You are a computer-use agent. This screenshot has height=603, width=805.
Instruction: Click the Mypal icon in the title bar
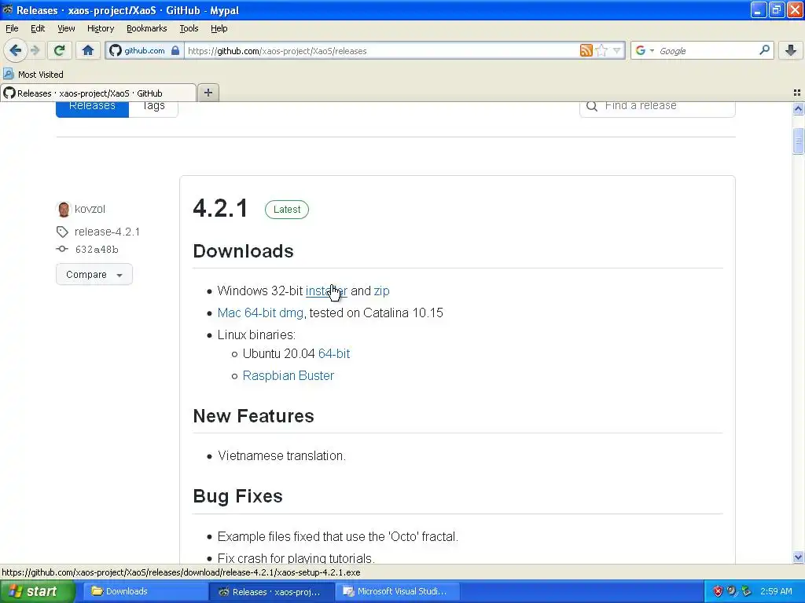pyautogui.click(x=8, y=9)
